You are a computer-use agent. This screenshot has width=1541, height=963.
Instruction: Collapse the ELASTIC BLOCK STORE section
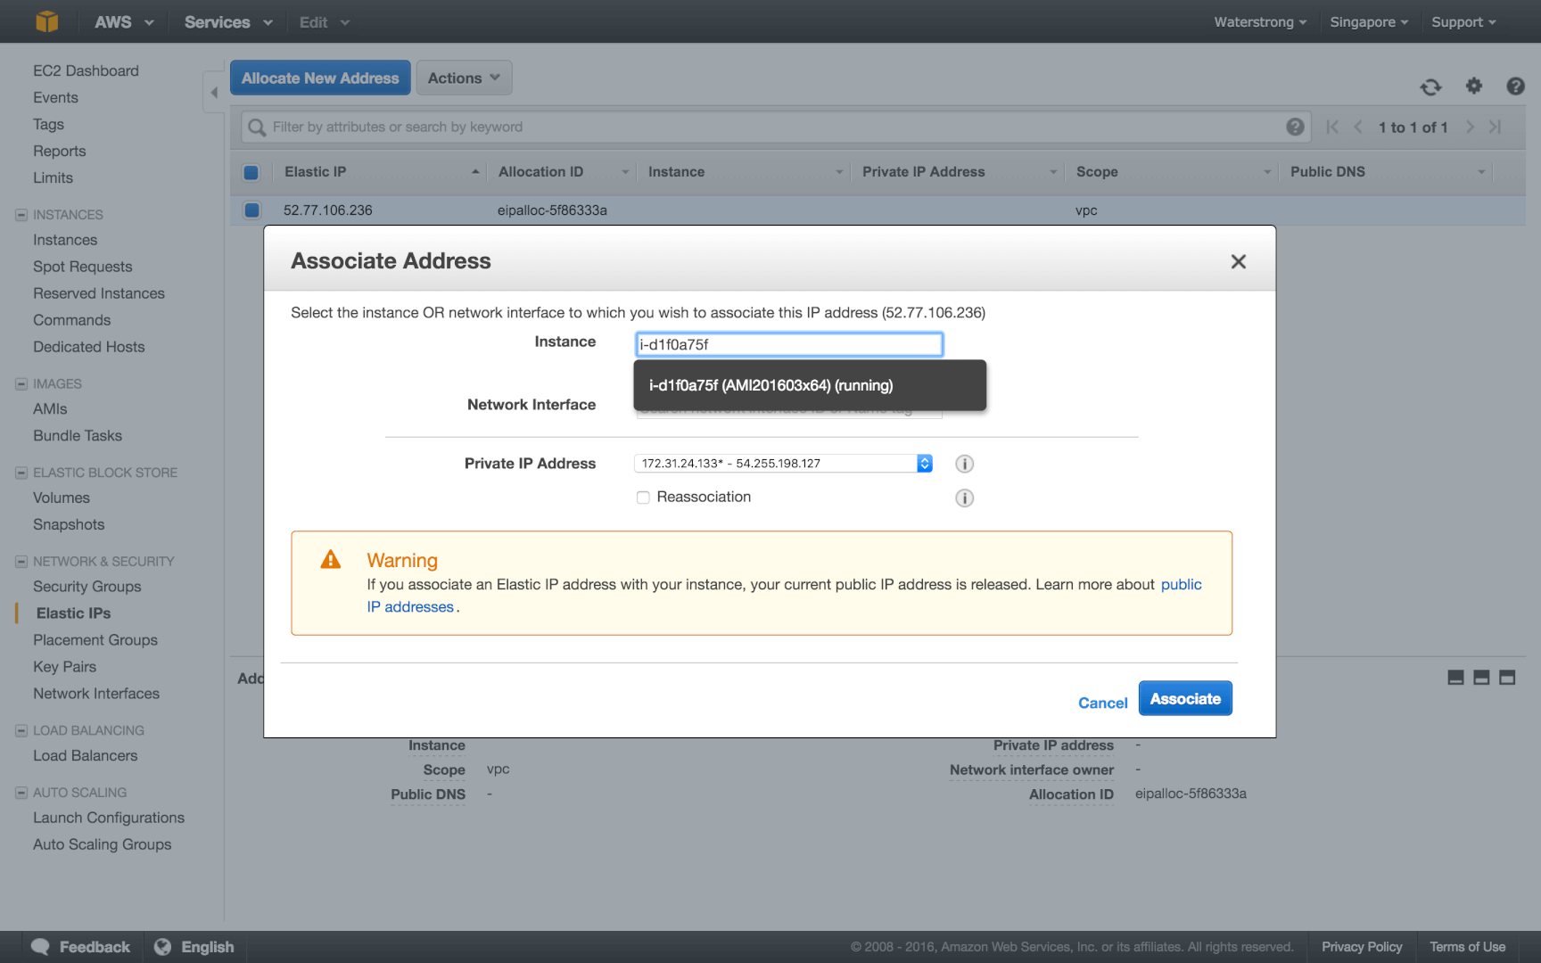(21, 473)
